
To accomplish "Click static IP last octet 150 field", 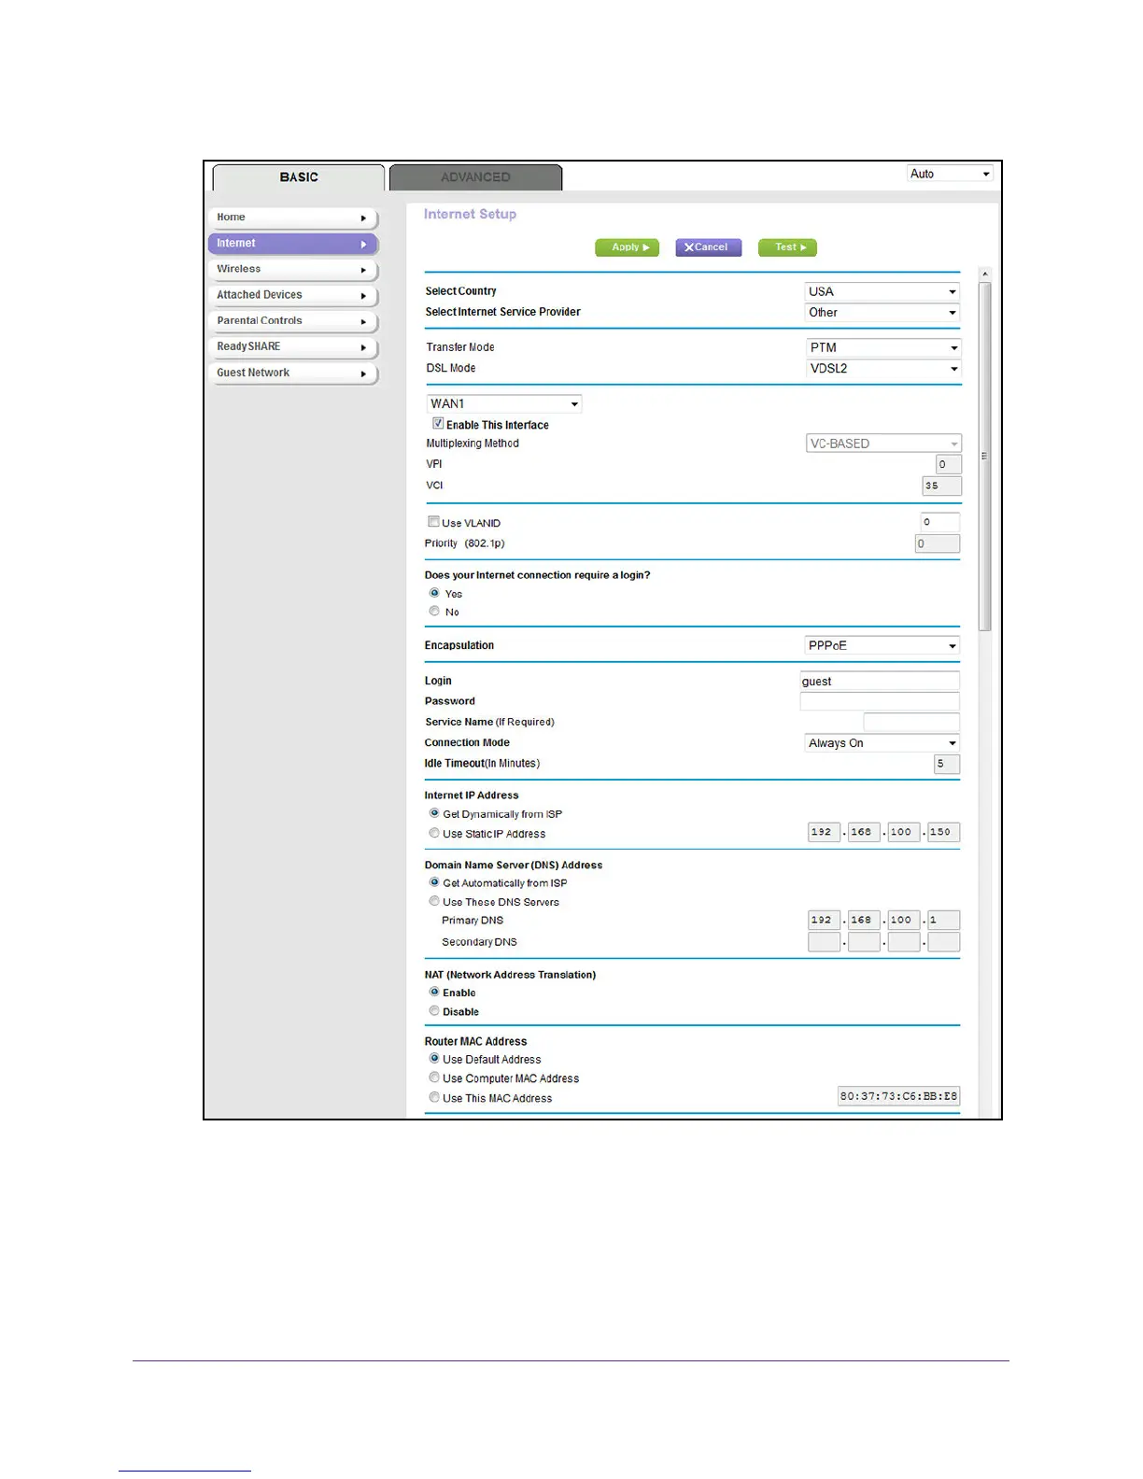I will pos(943,832).
